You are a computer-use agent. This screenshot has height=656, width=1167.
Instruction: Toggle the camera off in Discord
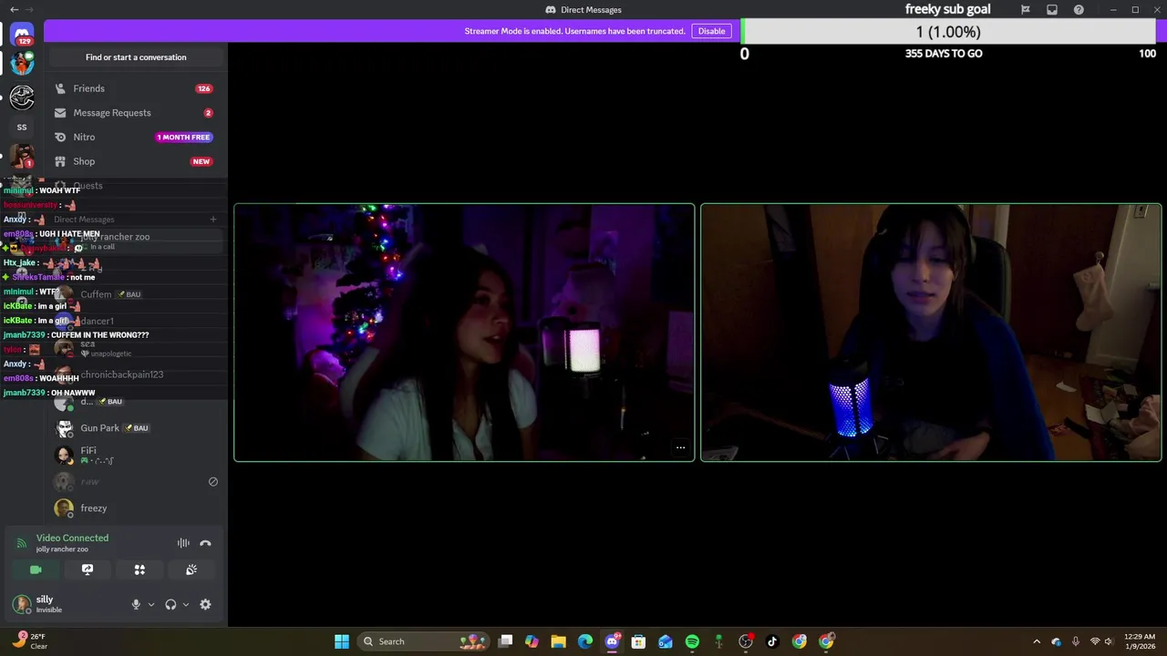click(x=36, y=569)
